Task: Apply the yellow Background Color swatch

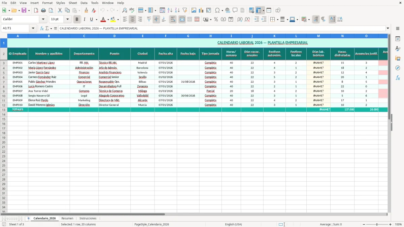Action: click(x=113, y=20)
